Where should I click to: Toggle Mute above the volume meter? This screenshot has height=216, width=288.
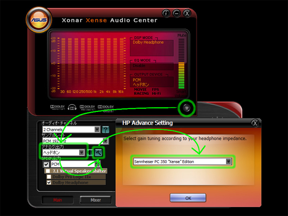[182, 35]
